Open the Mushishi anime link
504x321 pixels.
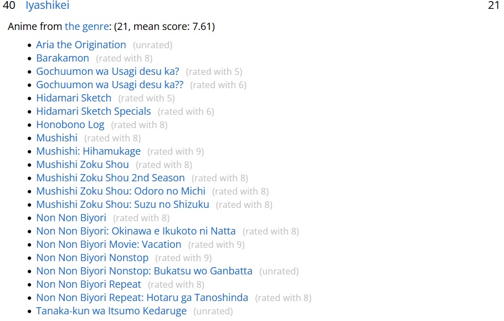click(x=57, y=138)
